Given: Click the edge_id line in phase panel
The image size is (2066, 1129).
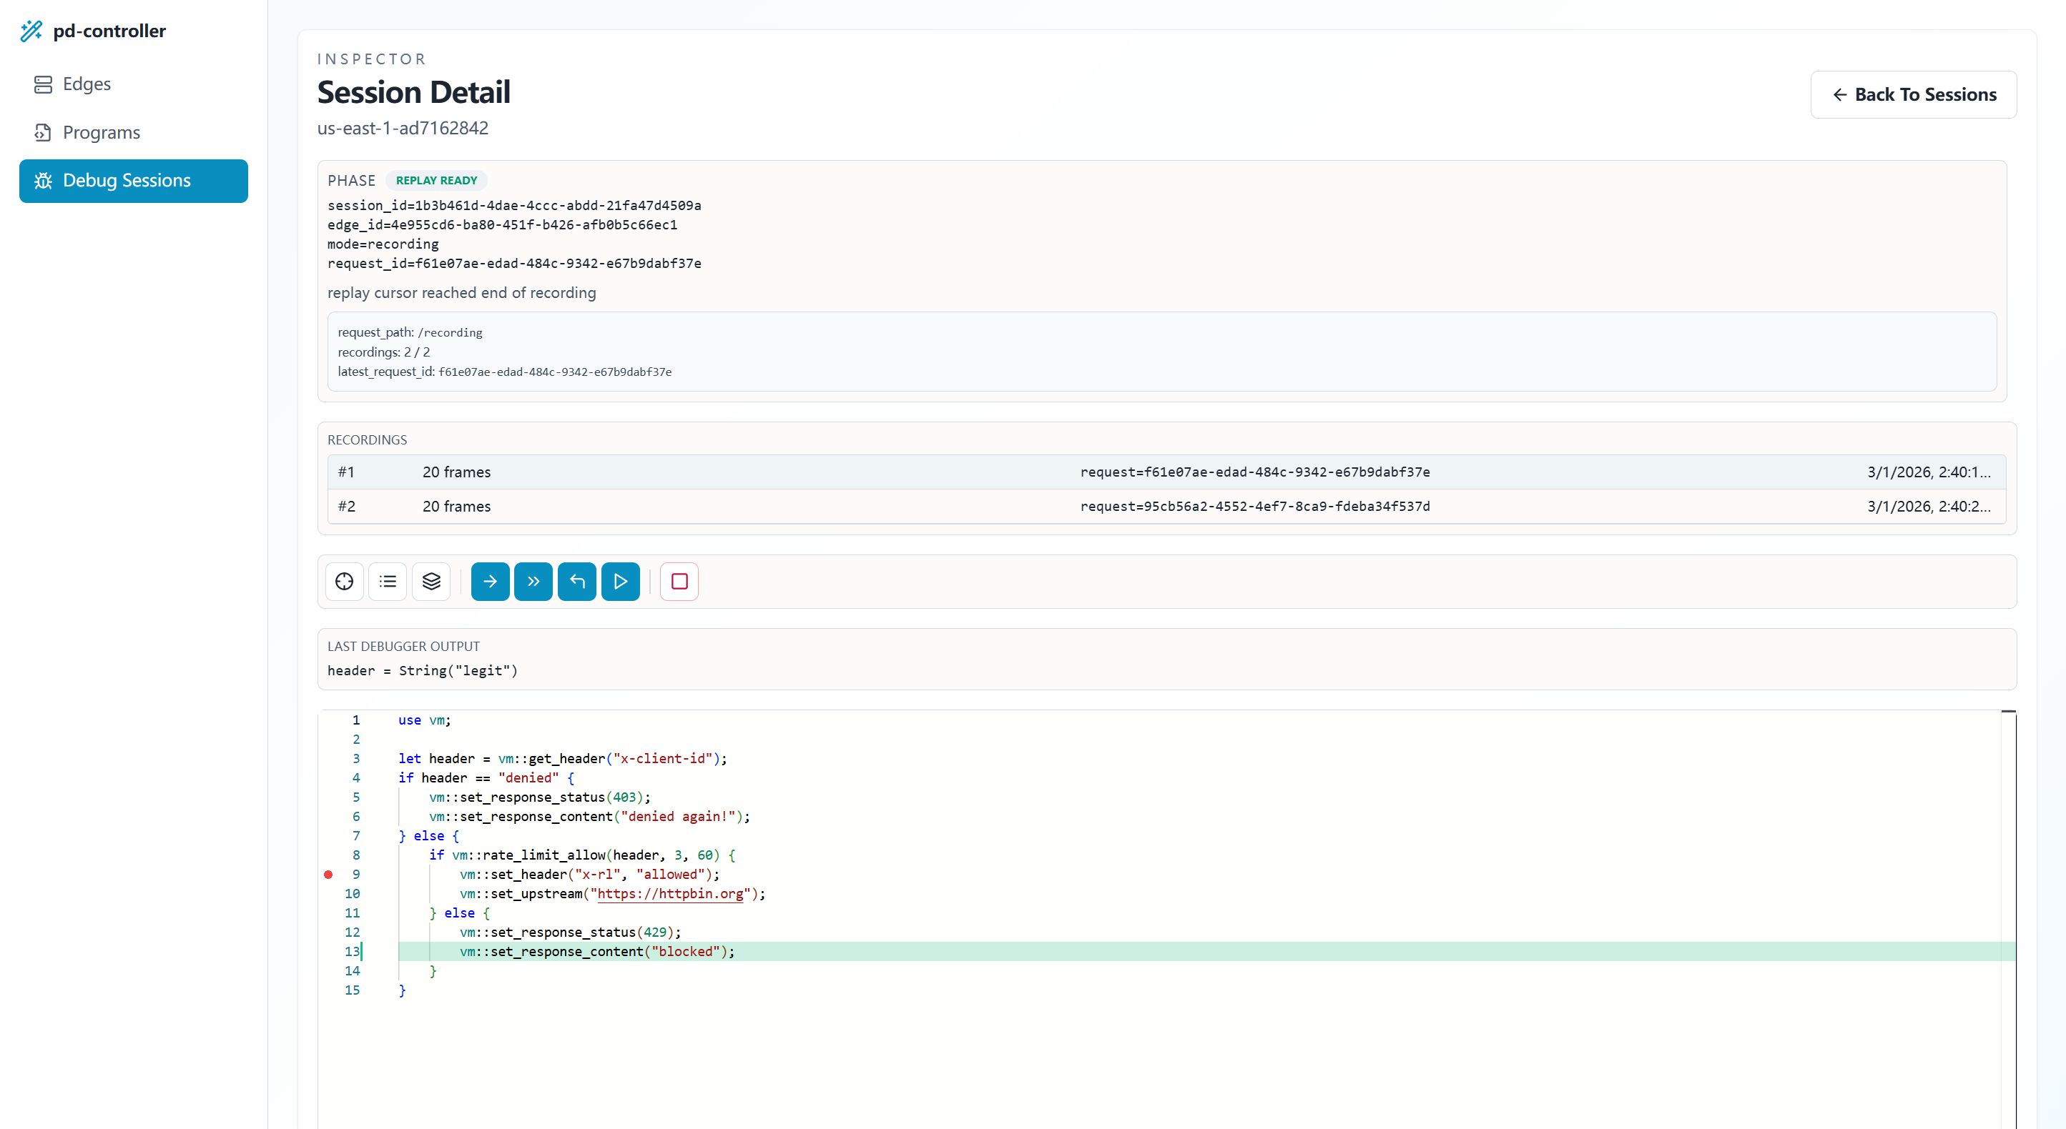Looking at the screenshot, I should 502,224.
